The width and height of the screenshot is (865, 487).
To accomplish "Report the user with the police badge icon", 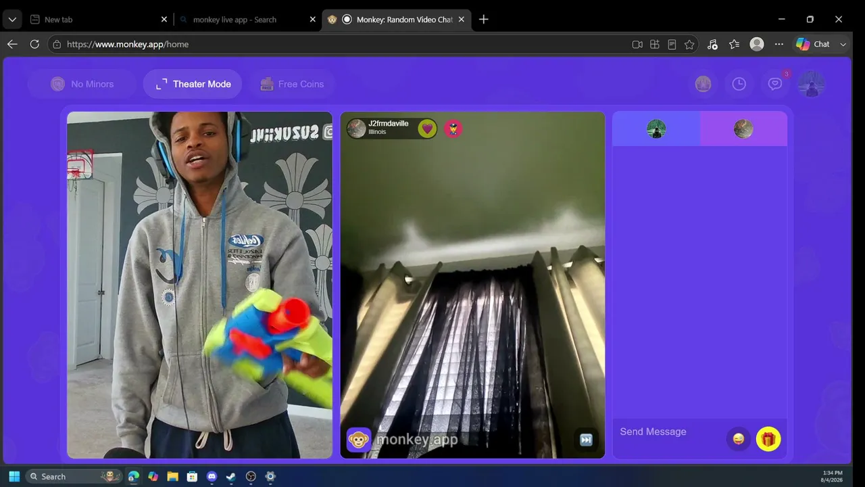I will pos(453,129).
